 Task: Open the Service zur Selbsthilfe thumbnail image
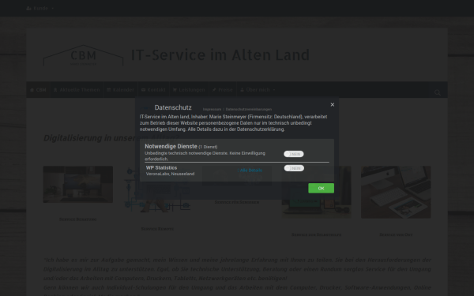point(317,192)
